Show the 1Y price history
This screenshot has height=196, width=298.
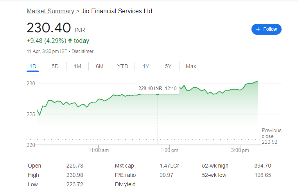pos(146,67)
